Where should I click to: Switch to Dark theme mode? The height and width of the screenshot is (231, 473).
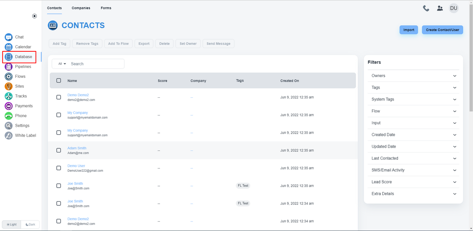point(30,225)
